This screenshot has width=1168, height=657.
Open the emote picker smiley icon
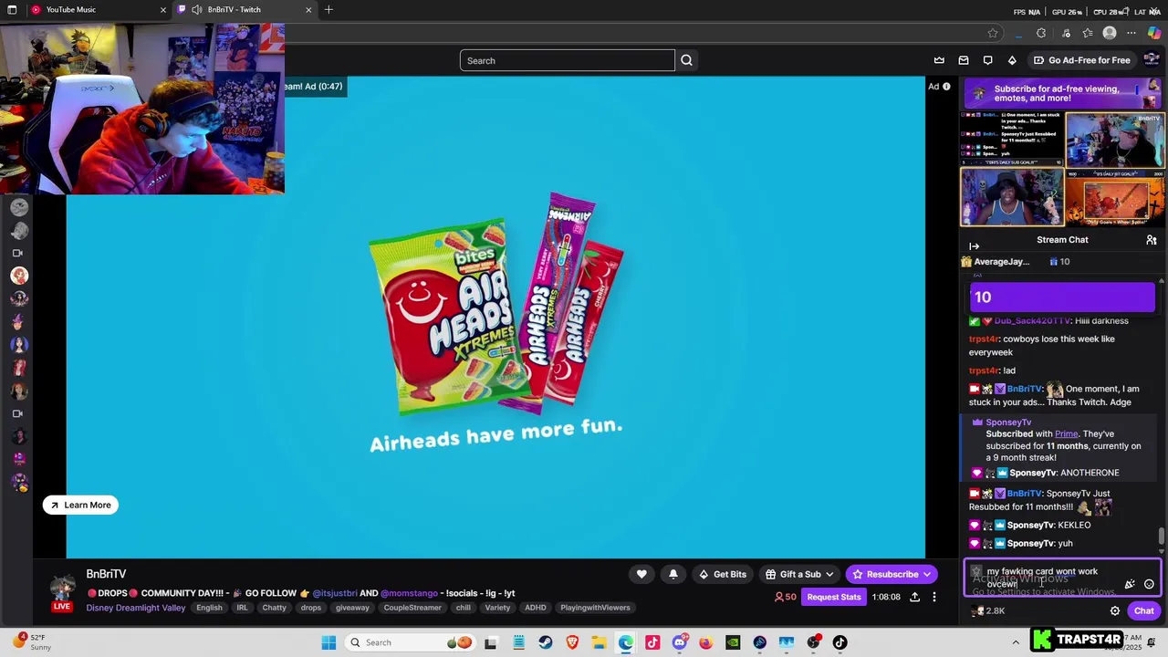1149,584
